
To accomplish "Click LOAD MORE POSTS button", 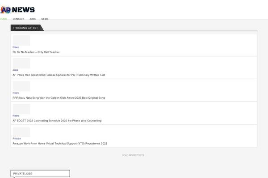I will coord(133,155).
